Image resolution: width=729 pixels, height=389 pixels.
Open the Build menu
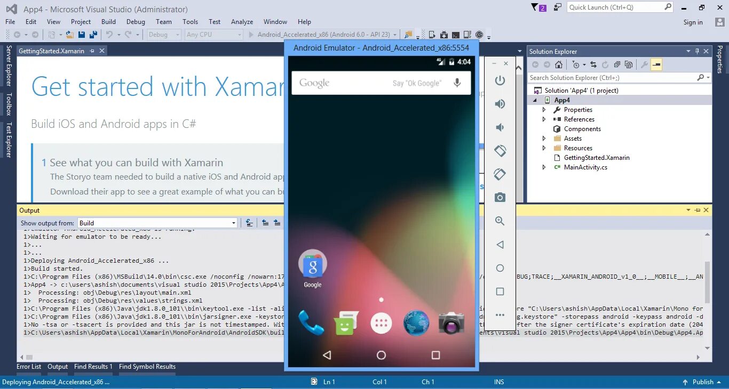[108, 22]
